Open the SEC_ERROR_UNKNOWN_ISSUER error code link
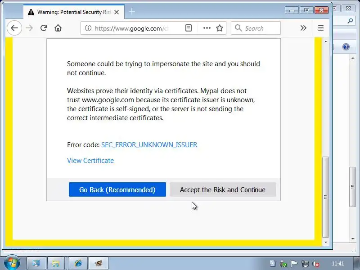360x270 pixels. (149, 145)
